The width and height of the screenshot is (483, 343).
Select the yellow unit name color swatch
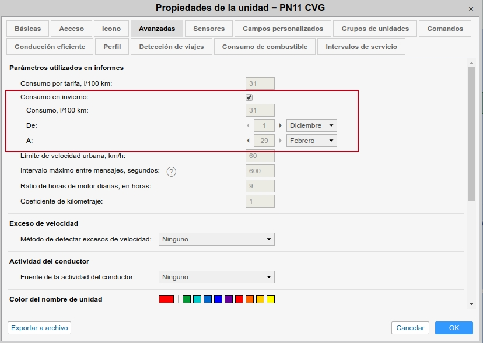[271, 299]
